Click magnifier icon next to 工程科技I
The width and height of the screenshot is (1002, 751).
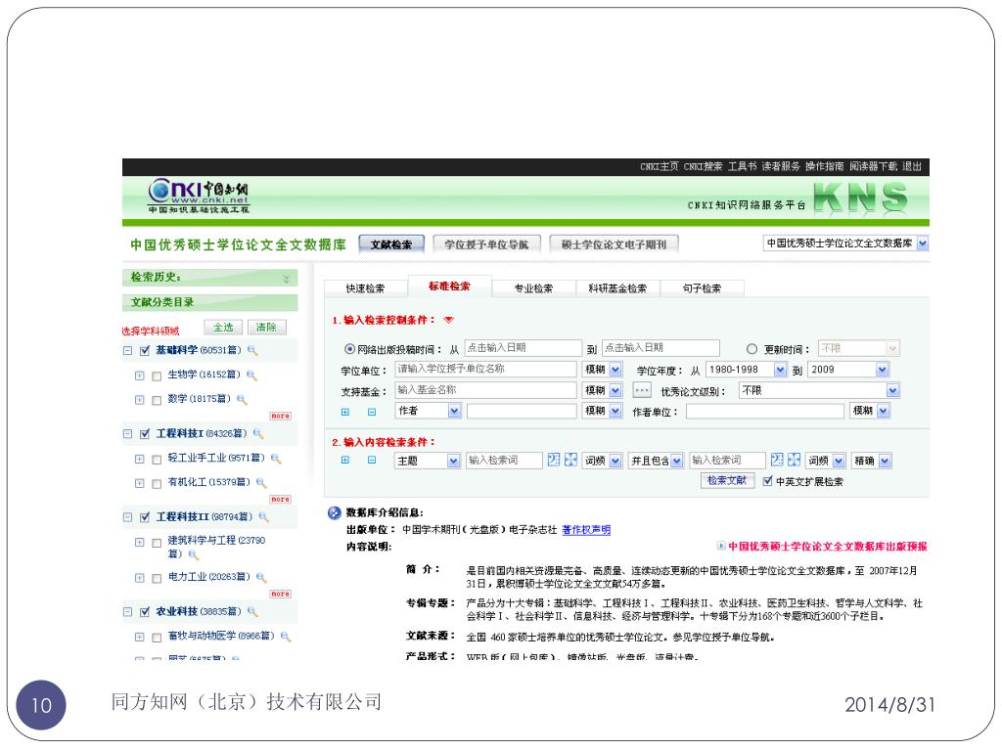tap(258, 433)
